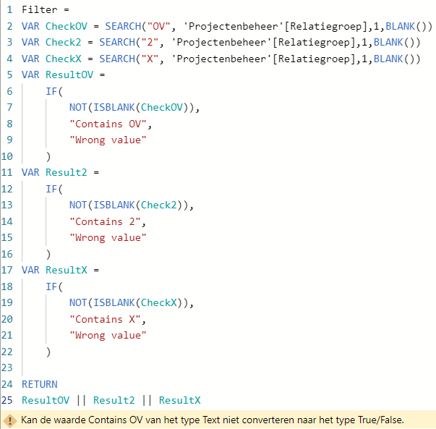Click the CheckOV variable declaration on line 2
The height and width of the screenshot is (429, 436).
[x=67, y=26]
